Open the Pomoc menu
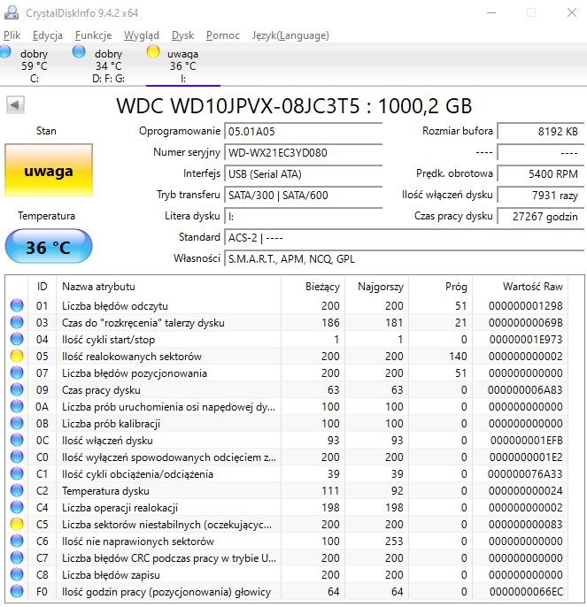The height and width of the screenshot is (607, 587). click(223, 35)
